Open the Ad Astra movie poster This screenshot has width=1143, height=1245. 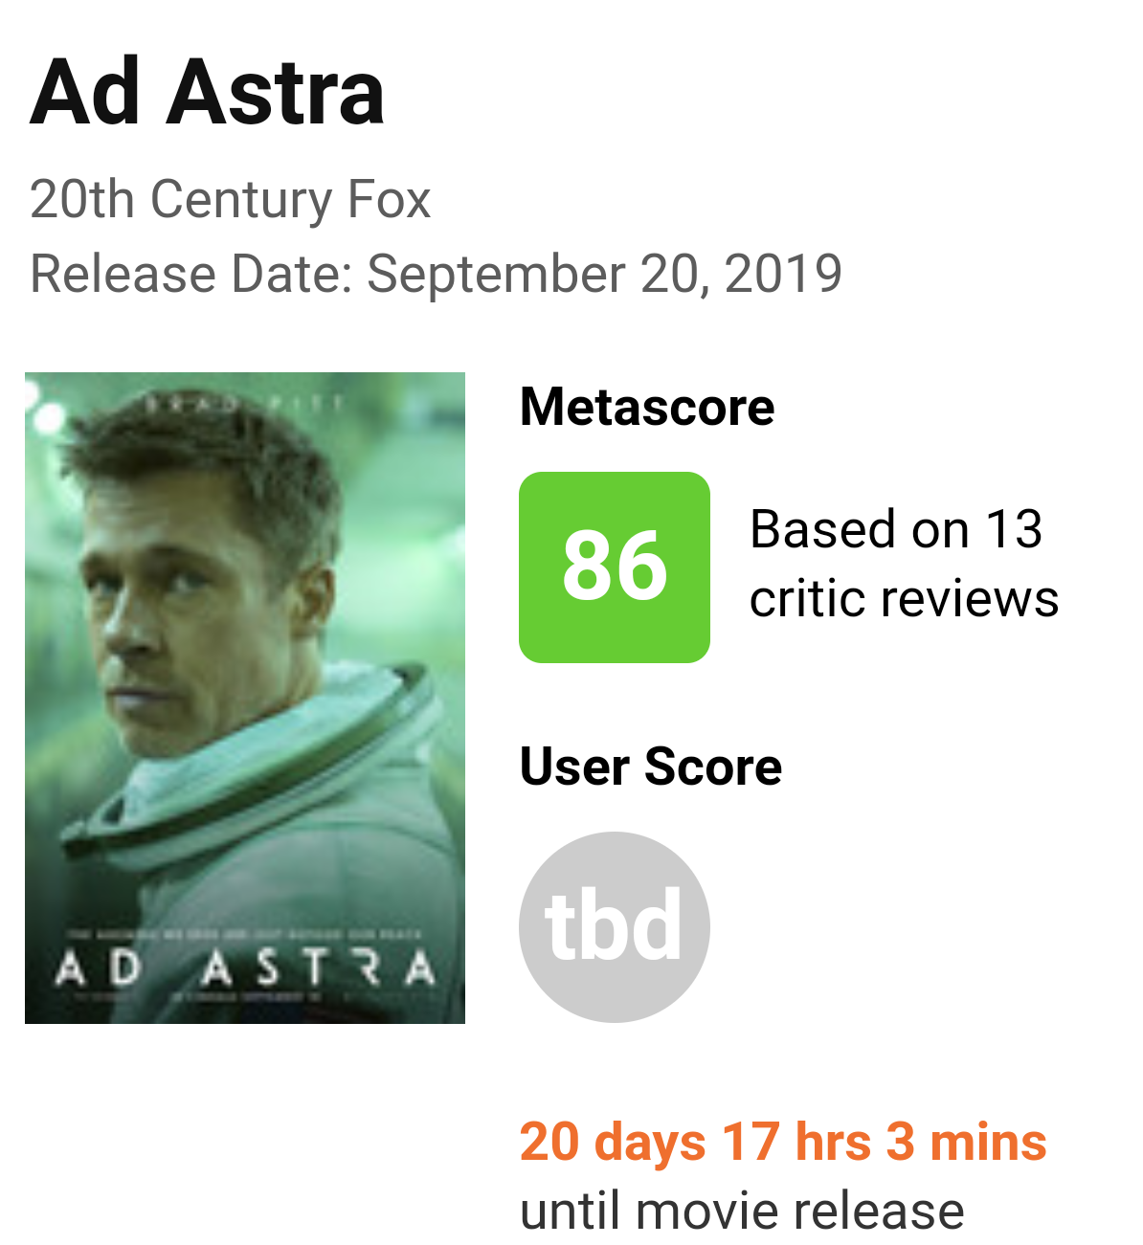[x=245, y=697]
